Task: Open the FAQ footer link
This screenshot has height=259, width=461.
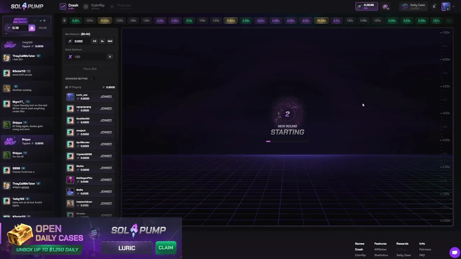Action: pyautogui.click(x=422, y=255)
